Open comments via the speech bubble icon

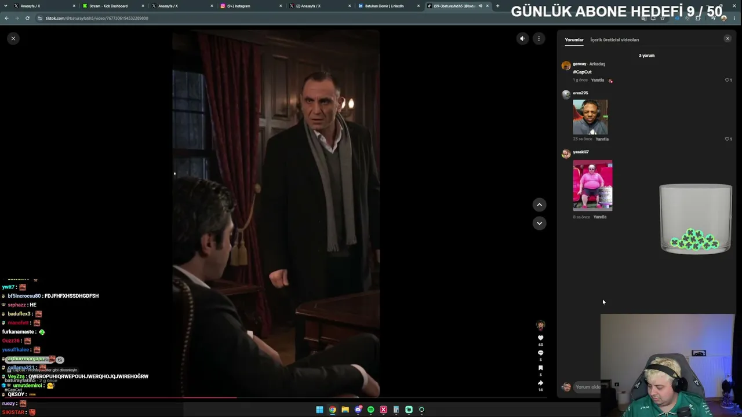click(x=540, y=353)
